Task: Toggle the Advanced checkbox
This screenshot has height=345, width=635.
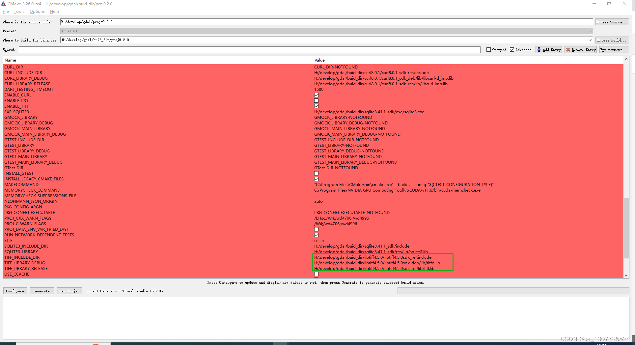Action: tap(512, 50)
